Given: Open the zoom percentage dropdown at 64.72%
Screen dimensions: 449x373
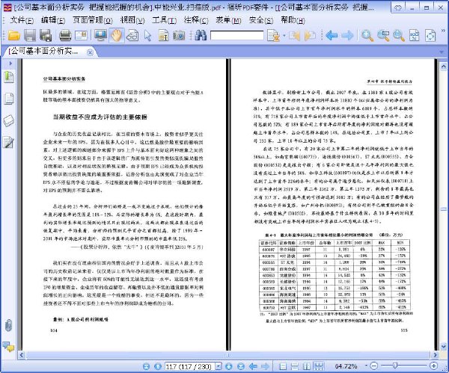Looking at the screenshot, I should pos(366,366).
